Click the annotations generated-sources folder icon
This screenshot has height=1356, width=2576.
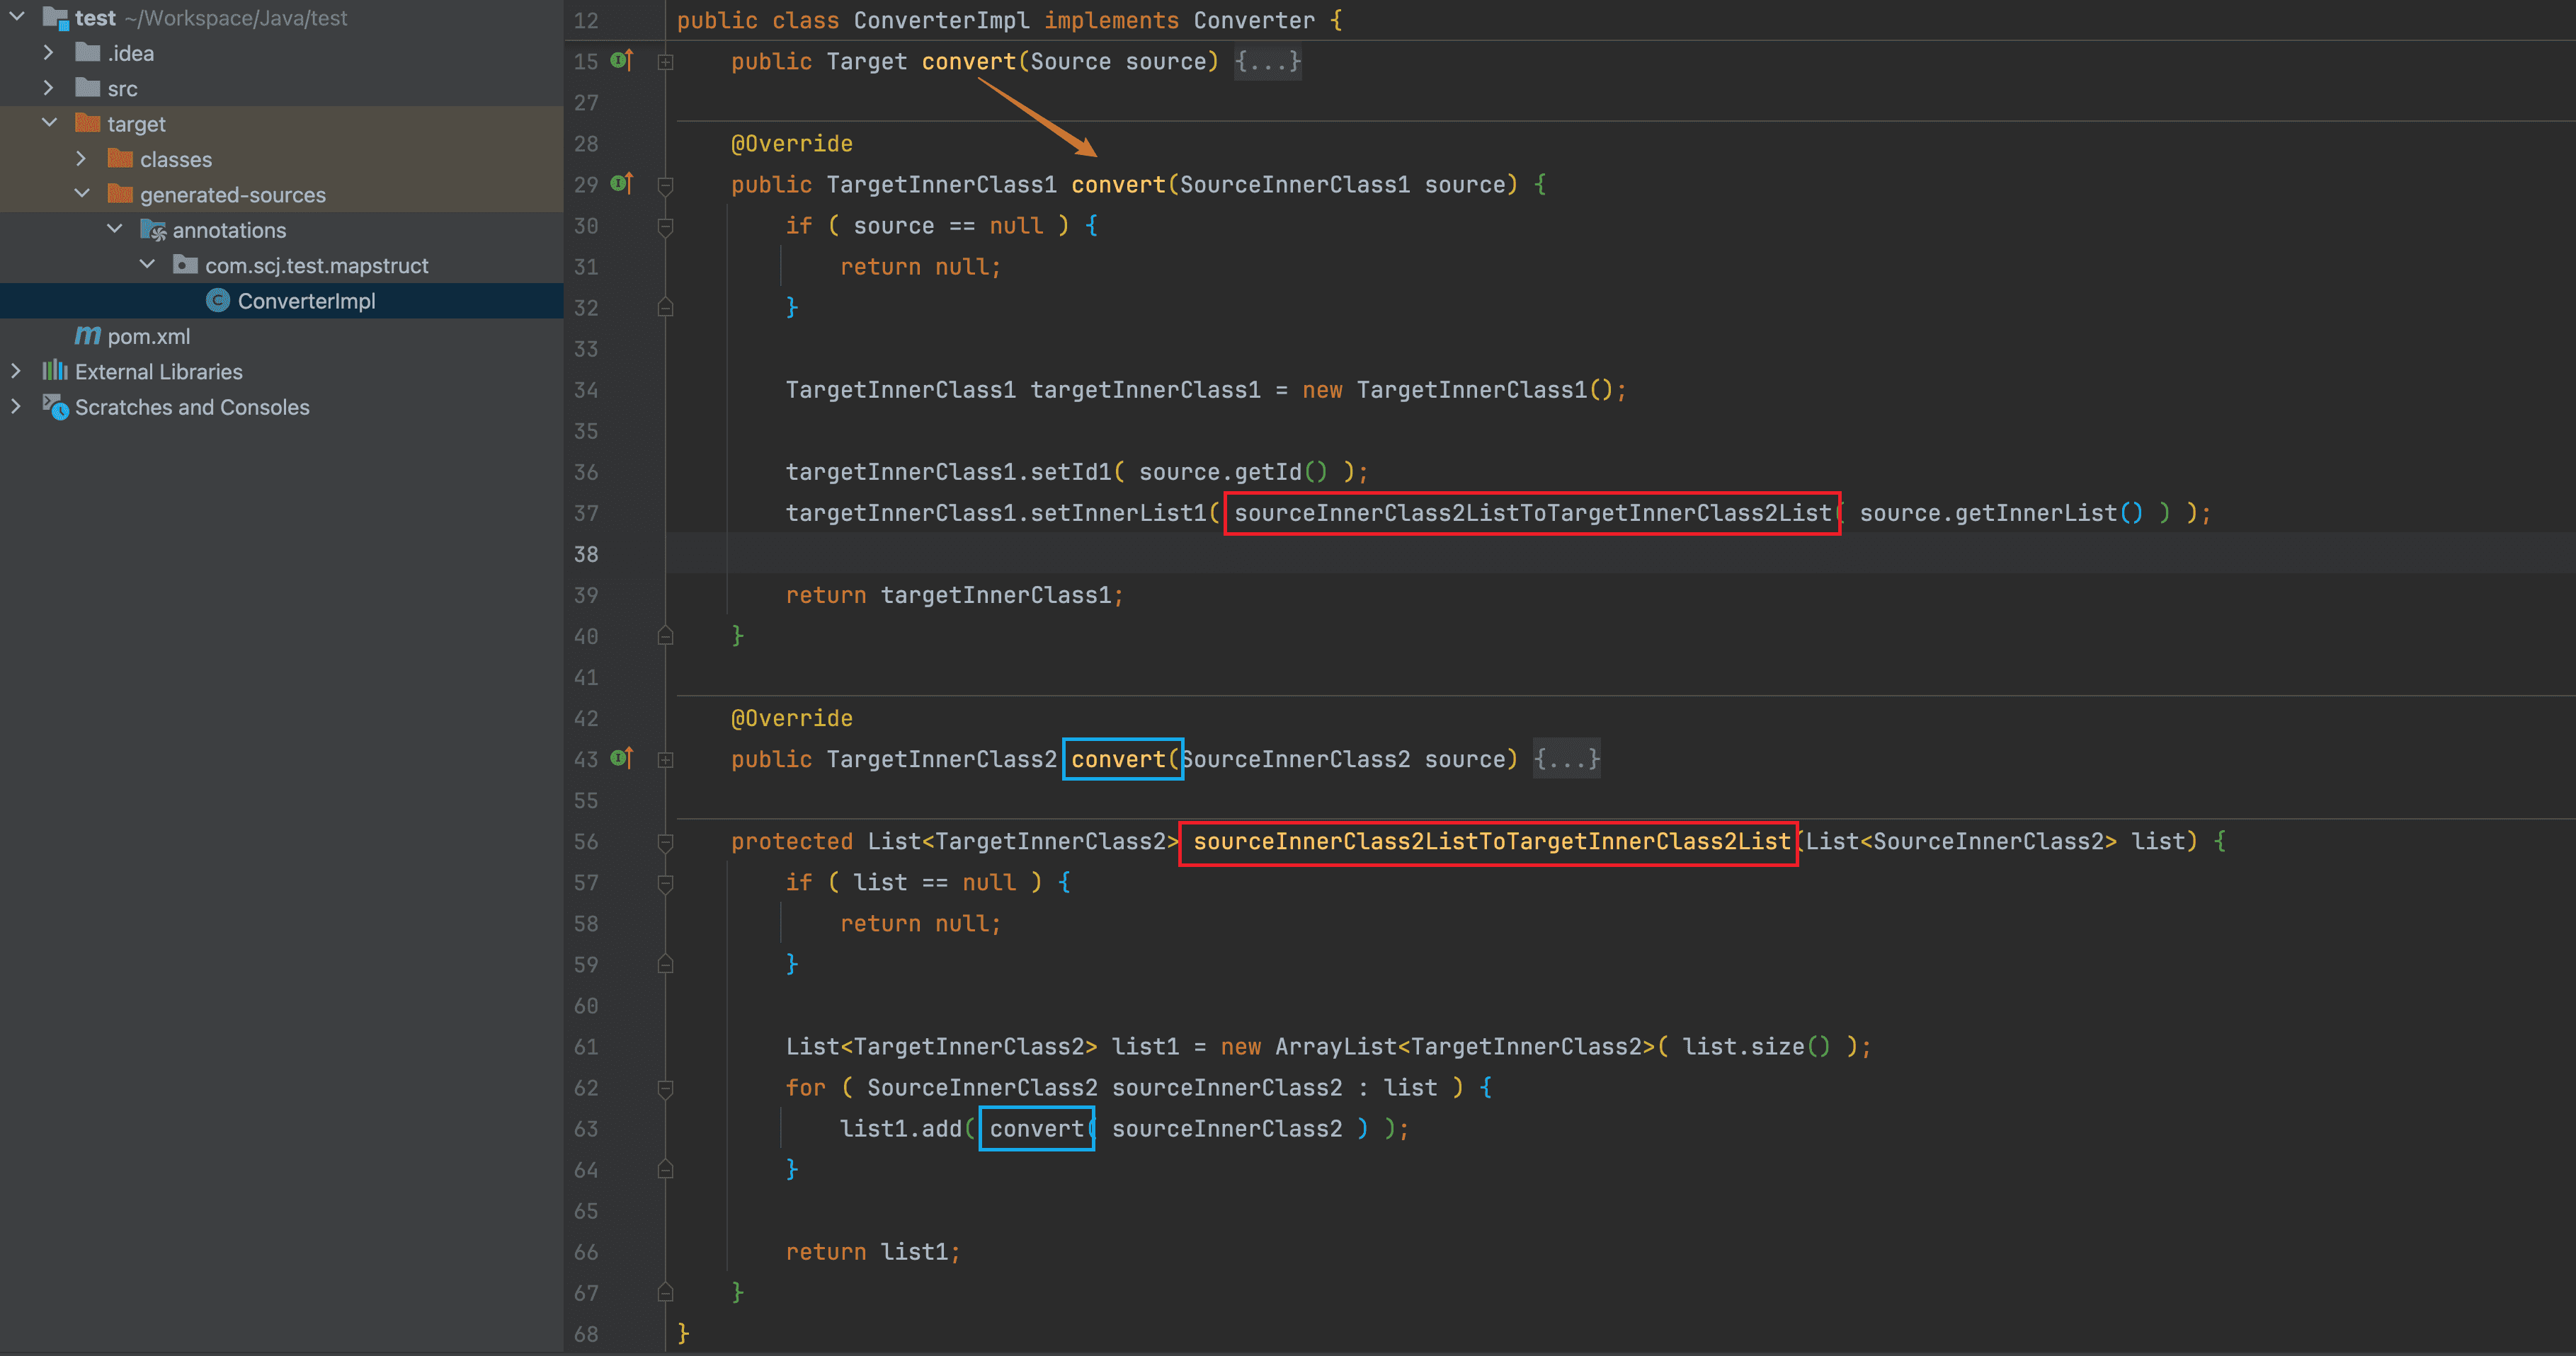click(x=153, y=230)
